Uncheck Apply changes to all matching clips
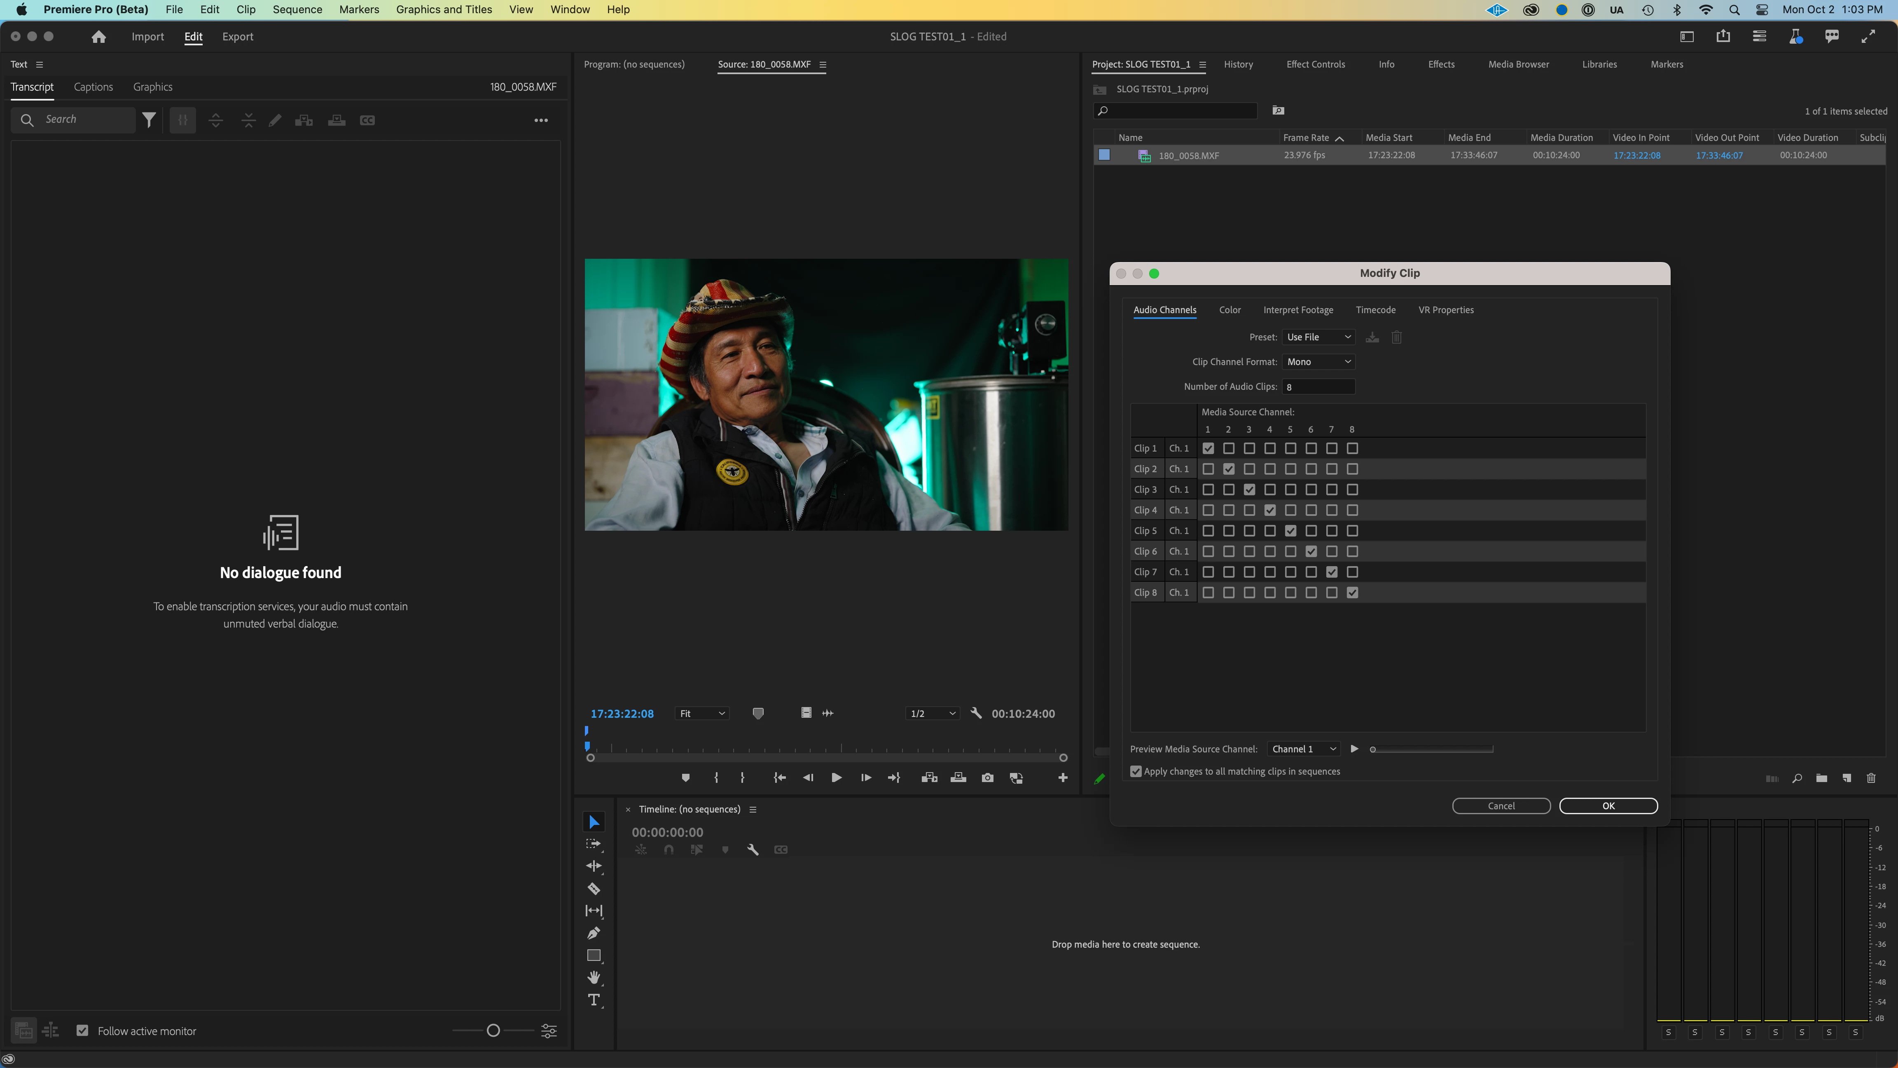This screenshot has height=1068, width=1898. pyautogui.click(x=1136, y=772)
